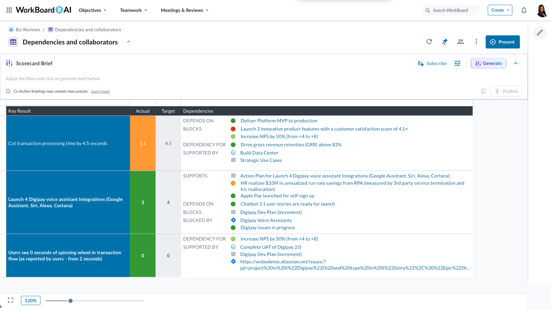
Task: Select 'Launch 4 Digipay voice assistant Integrations' key result cell
Action: (x=68, y=202)
